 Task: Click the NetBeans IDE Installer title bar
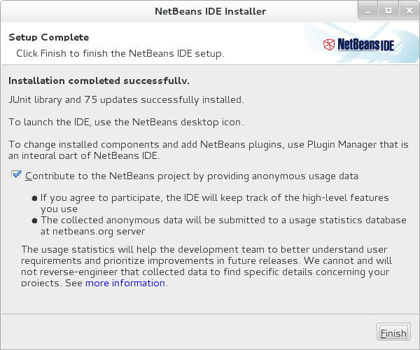click(x=209, y=11)
